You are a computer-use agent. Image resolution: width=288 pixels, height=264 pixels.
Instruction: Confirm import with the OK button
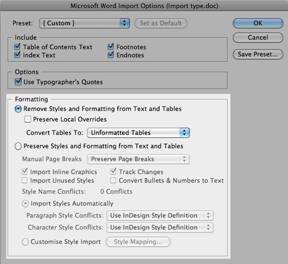(x=258, y=23)
